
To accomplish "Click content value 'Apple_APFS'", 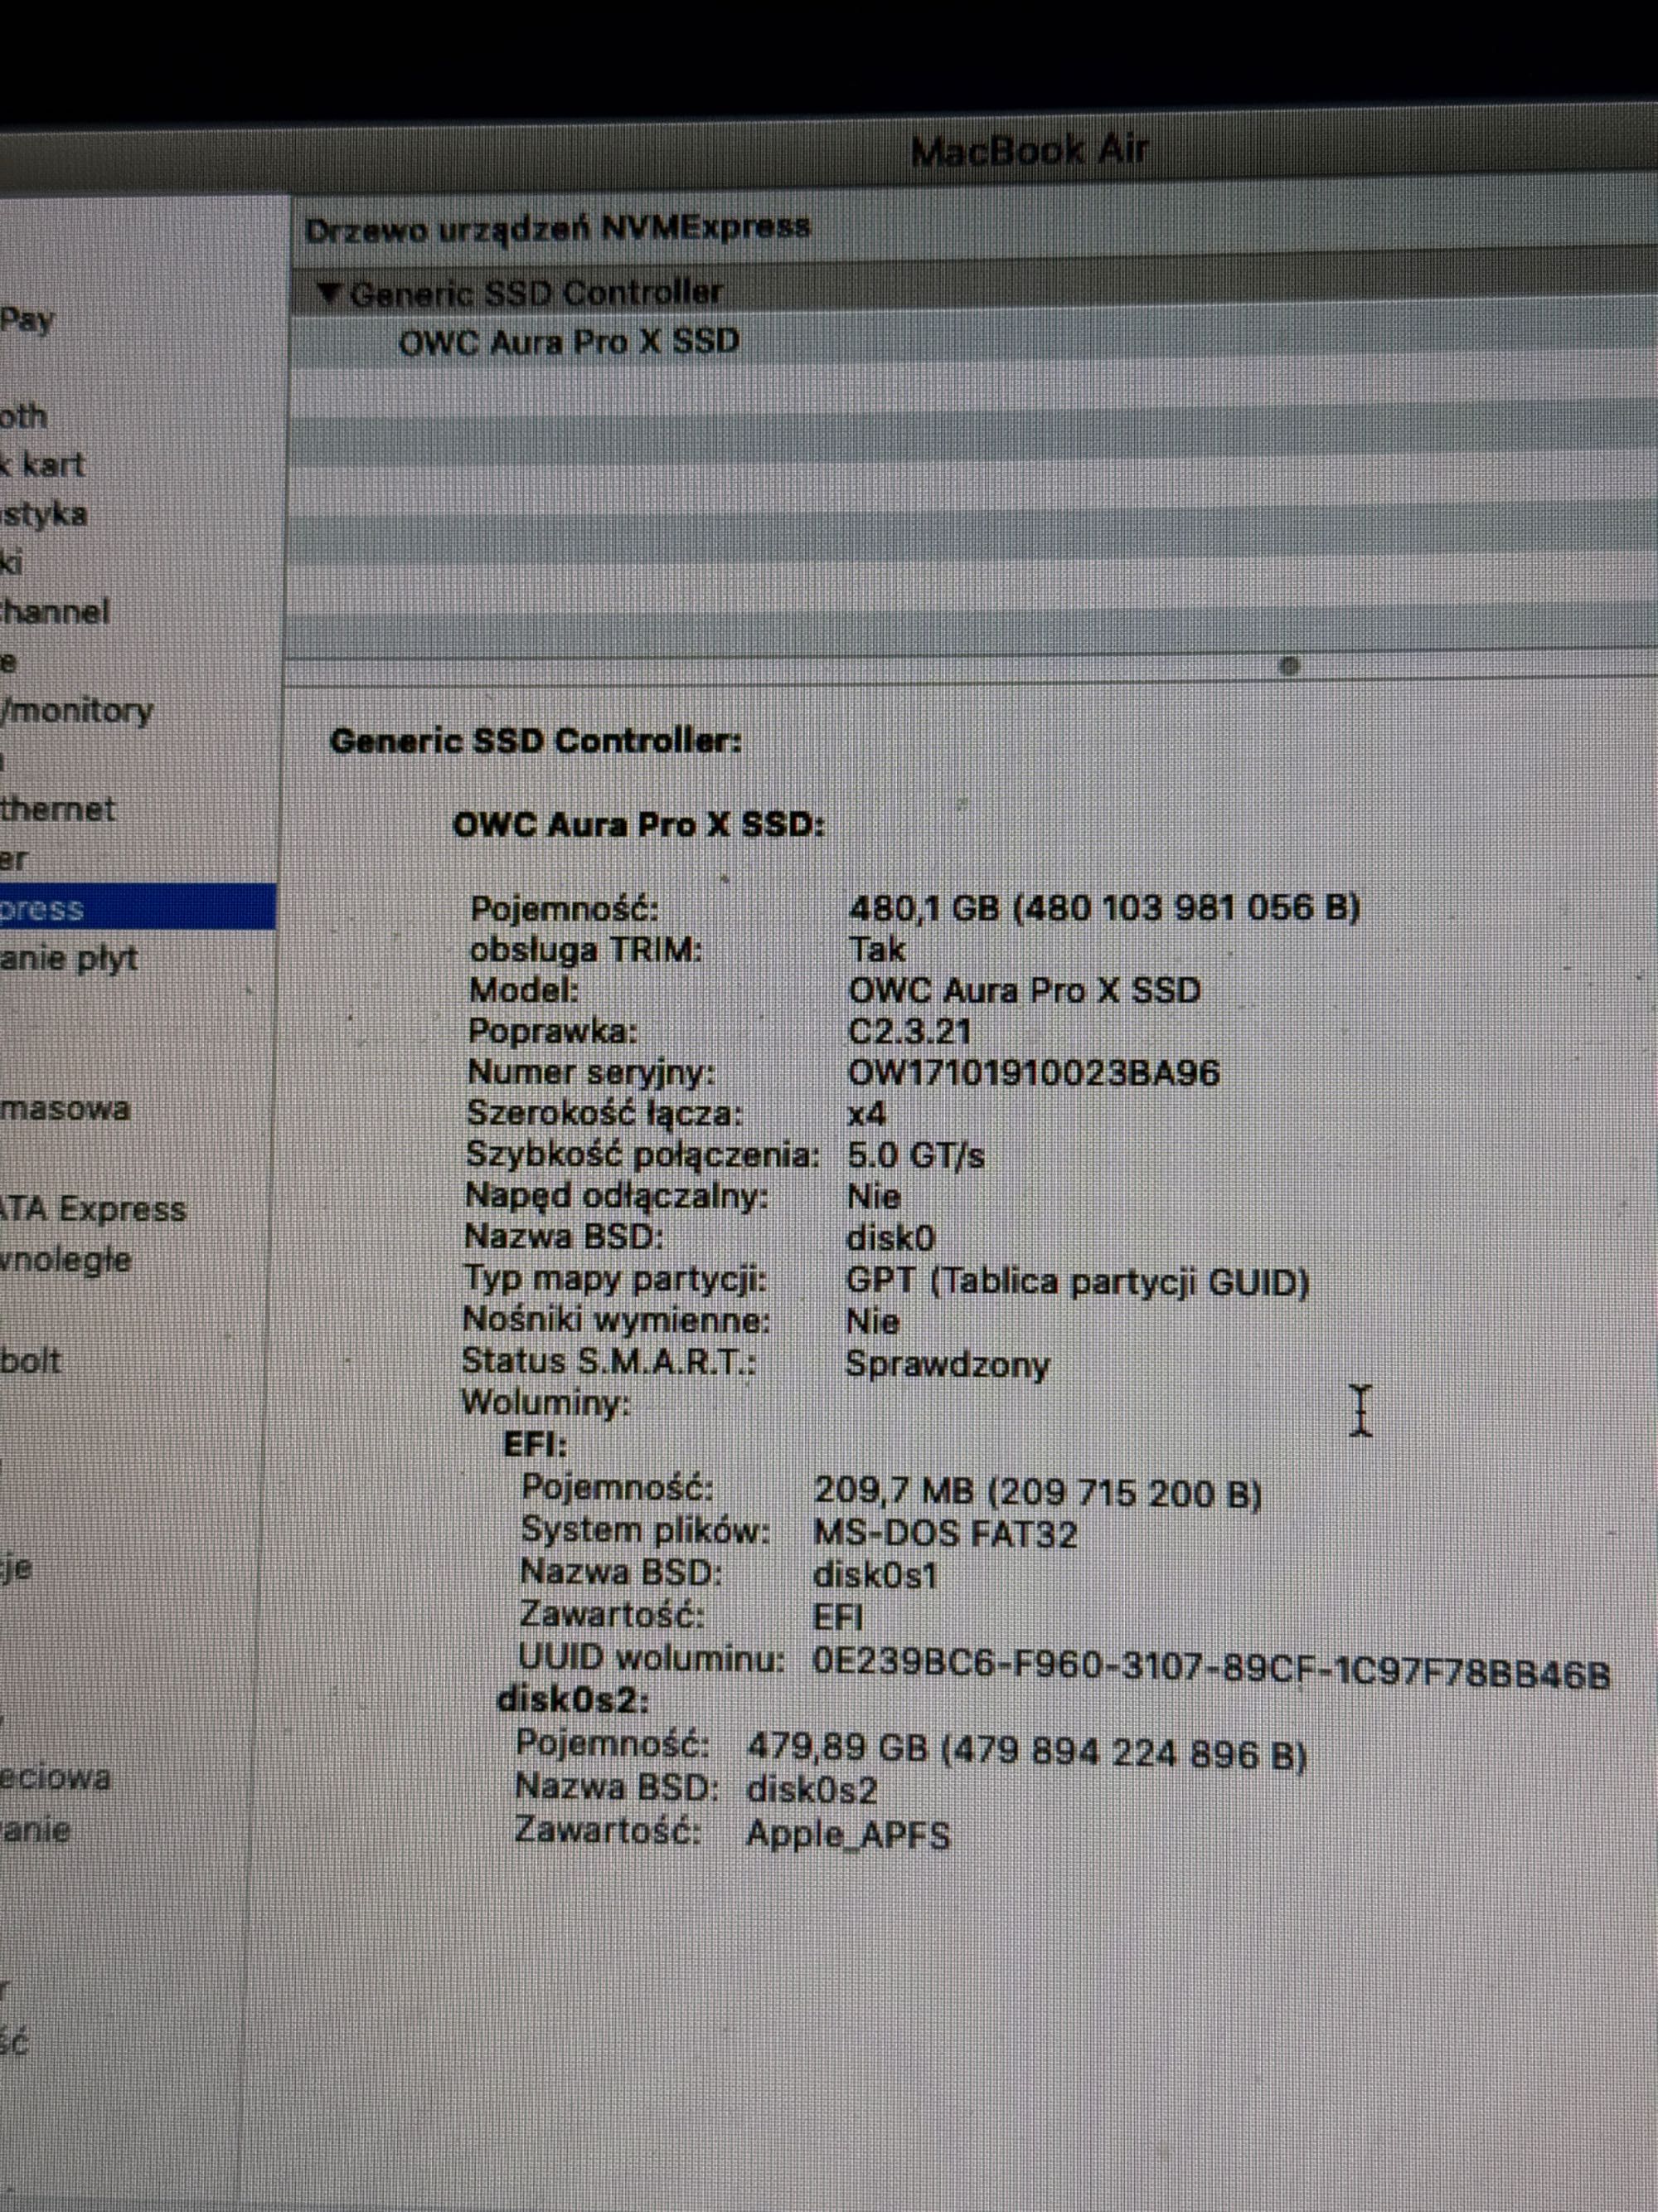I will [849, 1834].
